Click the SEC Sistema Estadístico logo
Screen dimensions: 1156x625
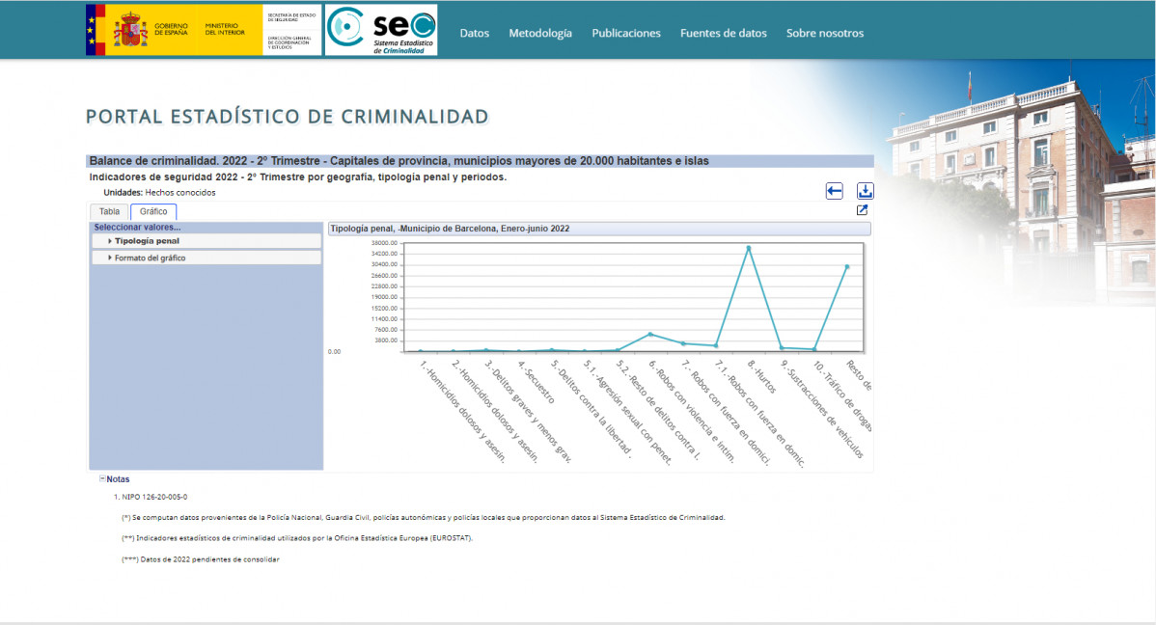pos(382,30)
